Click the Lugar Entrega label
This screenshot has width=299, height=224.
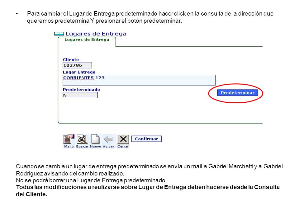click(79, 72)
